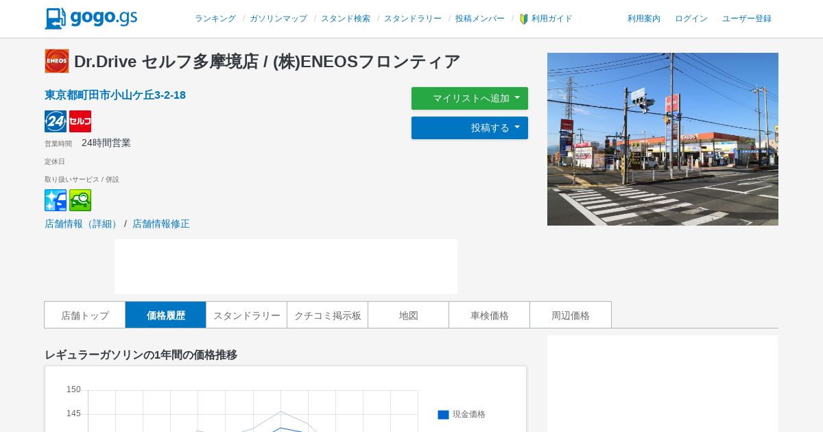Switch to the 店舗トップ tab
The width and height of the screenshot is (823, 432).
(x=85, y=315)
